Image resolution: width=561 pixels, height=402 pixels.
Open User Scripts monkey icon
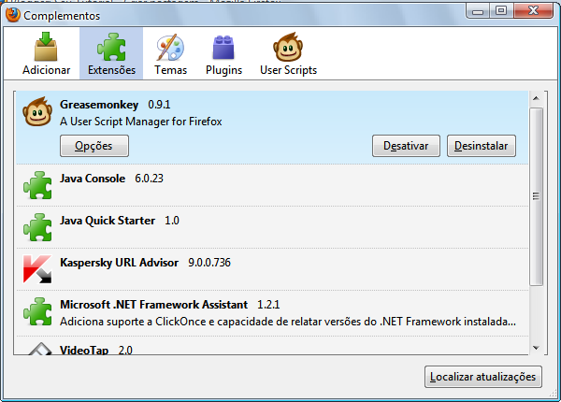tap(288, 47)
